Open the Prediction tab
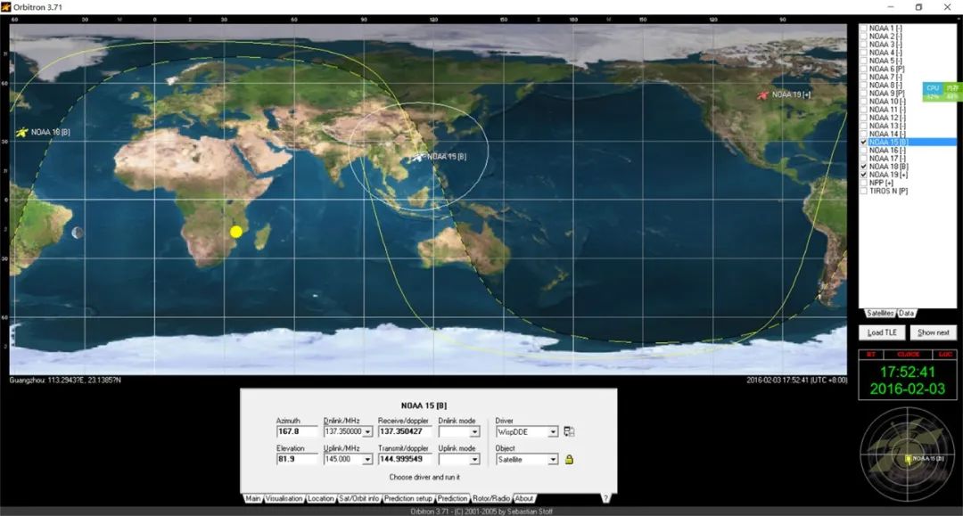 pos(453,498)
